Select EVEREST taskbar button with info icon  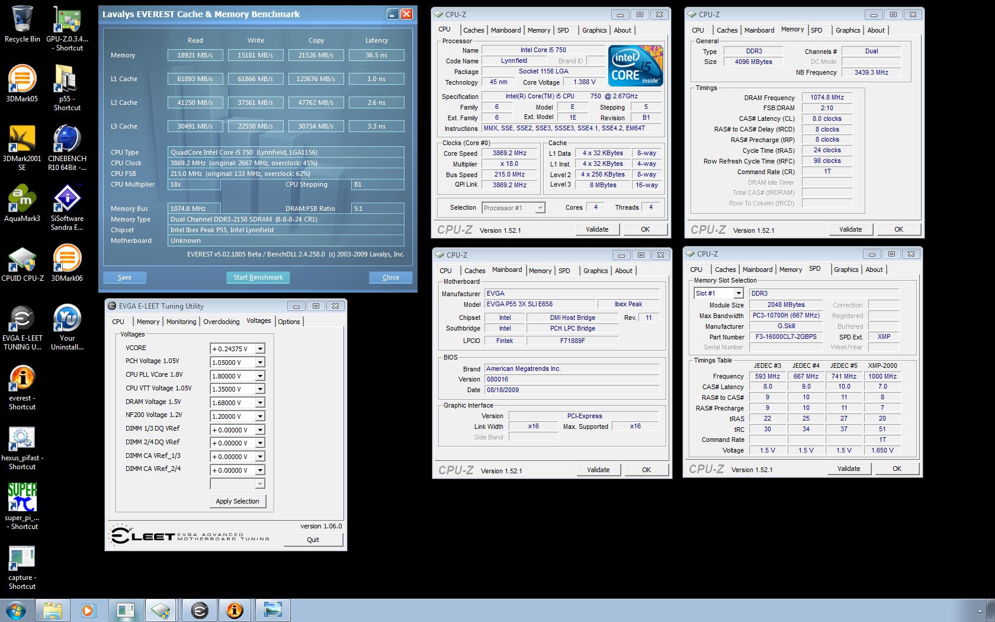tap(235, 610)
